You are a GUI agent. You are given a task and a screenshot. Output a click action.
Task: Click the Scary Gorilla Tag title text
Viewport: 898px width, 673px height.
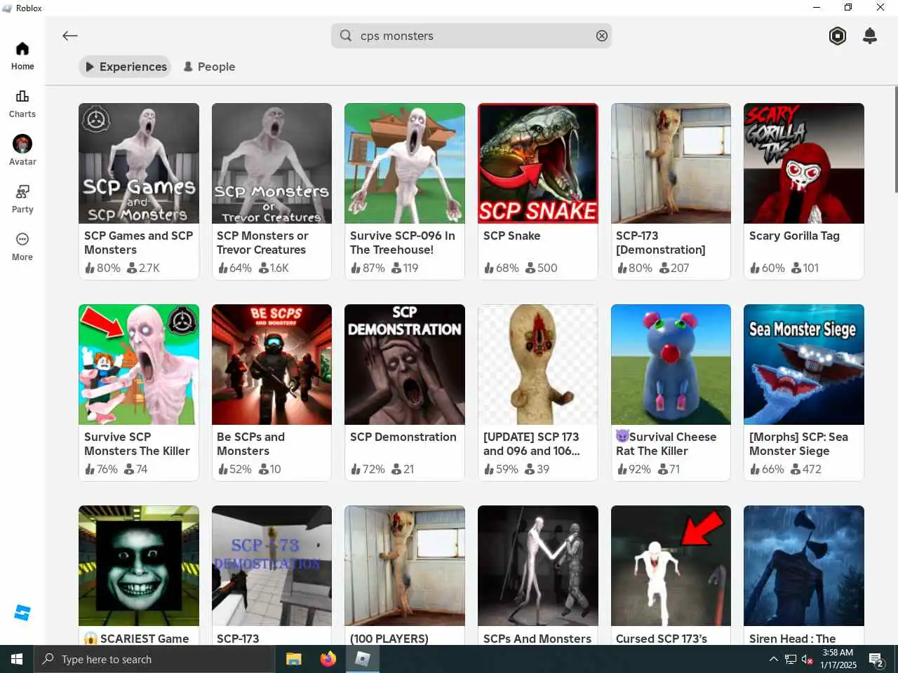[794, 236]
